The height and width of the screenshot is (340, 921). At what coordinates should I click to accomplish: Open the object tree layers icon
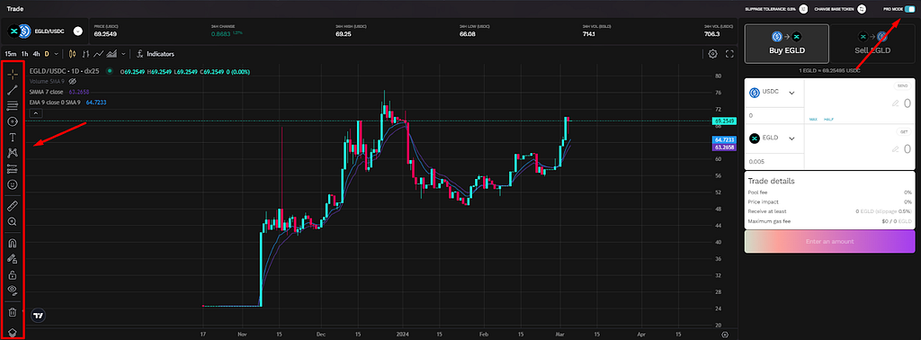pyautogui.click(x=13, y=333)
